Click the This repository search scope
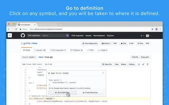Viewport: 169px width, 105px height. pos(34,35)
